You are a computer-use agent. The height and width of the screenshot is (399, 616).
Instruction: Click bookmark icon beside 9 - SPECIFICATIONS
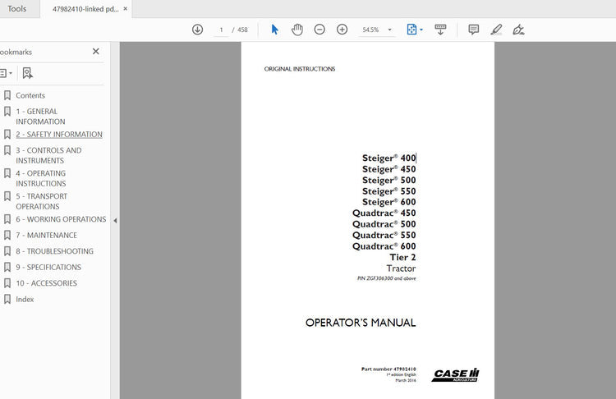point(7,267)
